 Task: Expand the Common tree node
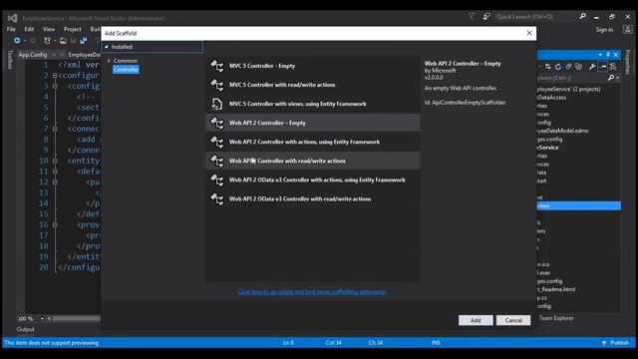pos(109,61)
